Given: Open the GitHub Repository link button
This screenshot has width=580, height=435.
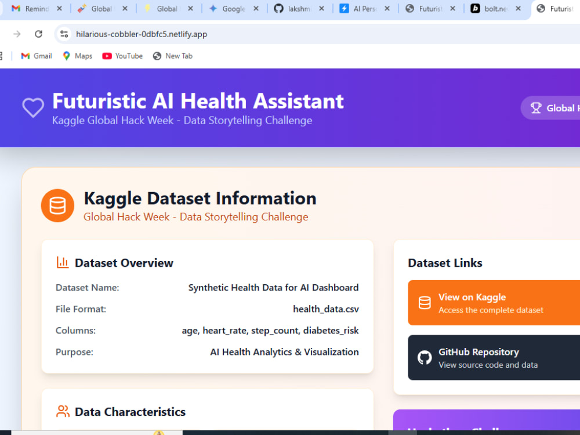Looking at the screenshot, I should click(494, 358).
